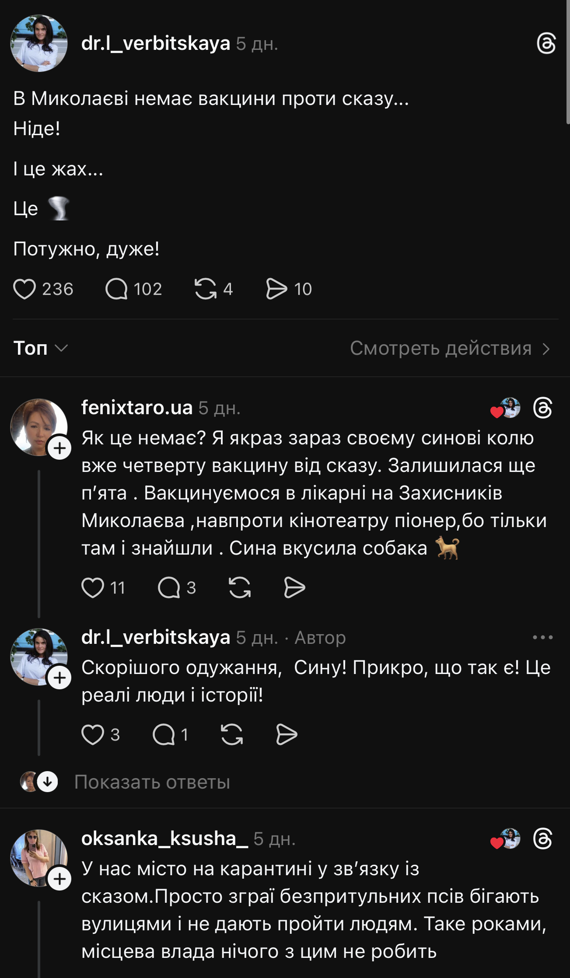Image resolution: width=570 pixels, height=978 pixels.
Task: Repost the main post about the rabies vaccine
Action: 206,289
